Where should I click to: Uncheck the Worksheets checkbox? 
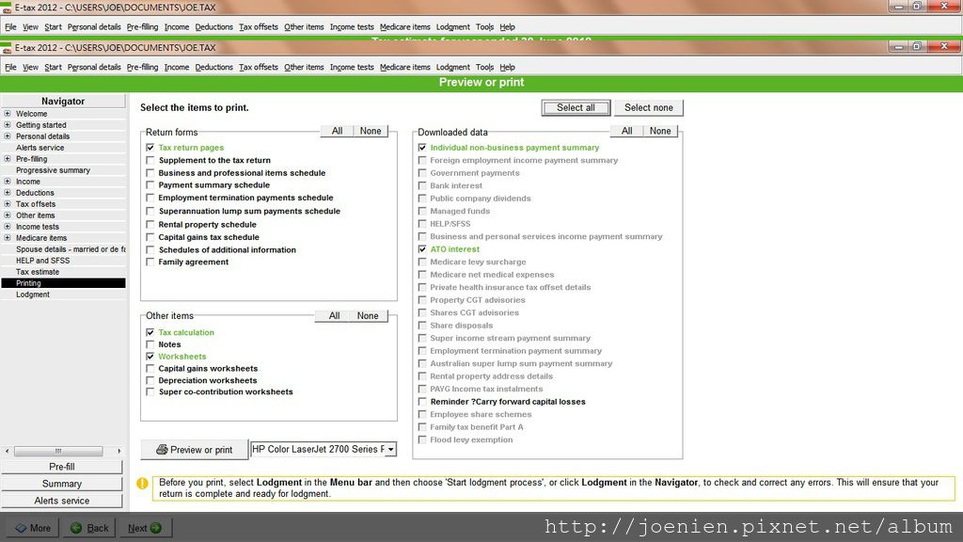click(150, 357)
